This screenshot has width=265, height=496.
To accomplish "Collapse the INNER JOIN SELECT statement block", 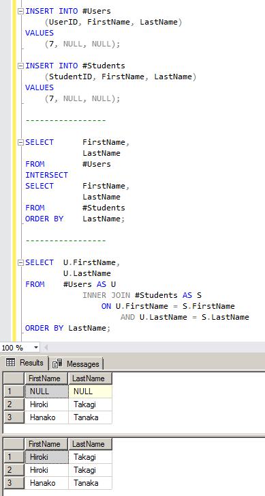I will [20, 262].
